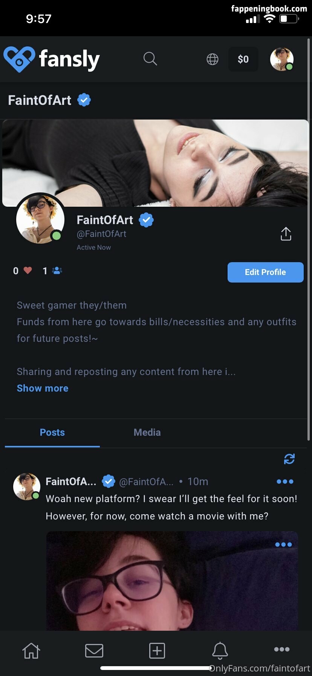
Task: View the followers count icon
Action: 57,270
